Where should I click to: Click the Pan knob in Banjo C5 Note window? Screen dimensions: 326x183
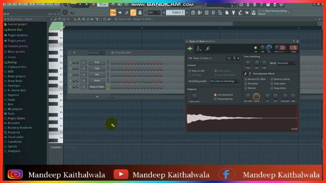[x=263, y=48]
